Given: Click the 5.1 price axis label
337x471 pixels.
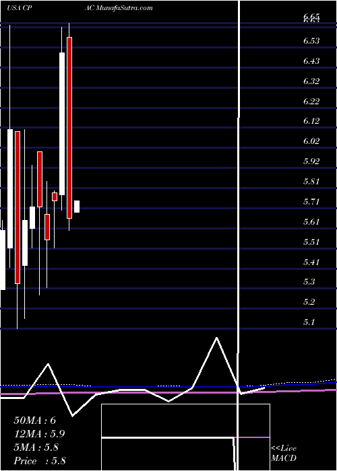Looking at the screenshot, I should (309, 322).
